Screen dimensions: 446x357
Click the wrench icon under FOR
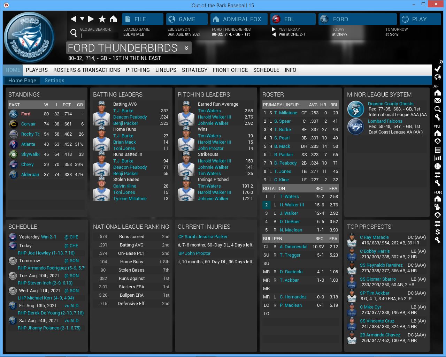438,240
